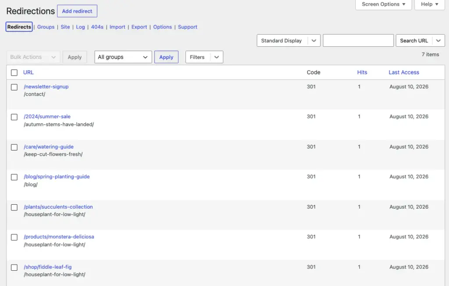Check the /2024/summer-sale row checkbox

point(14,117)
